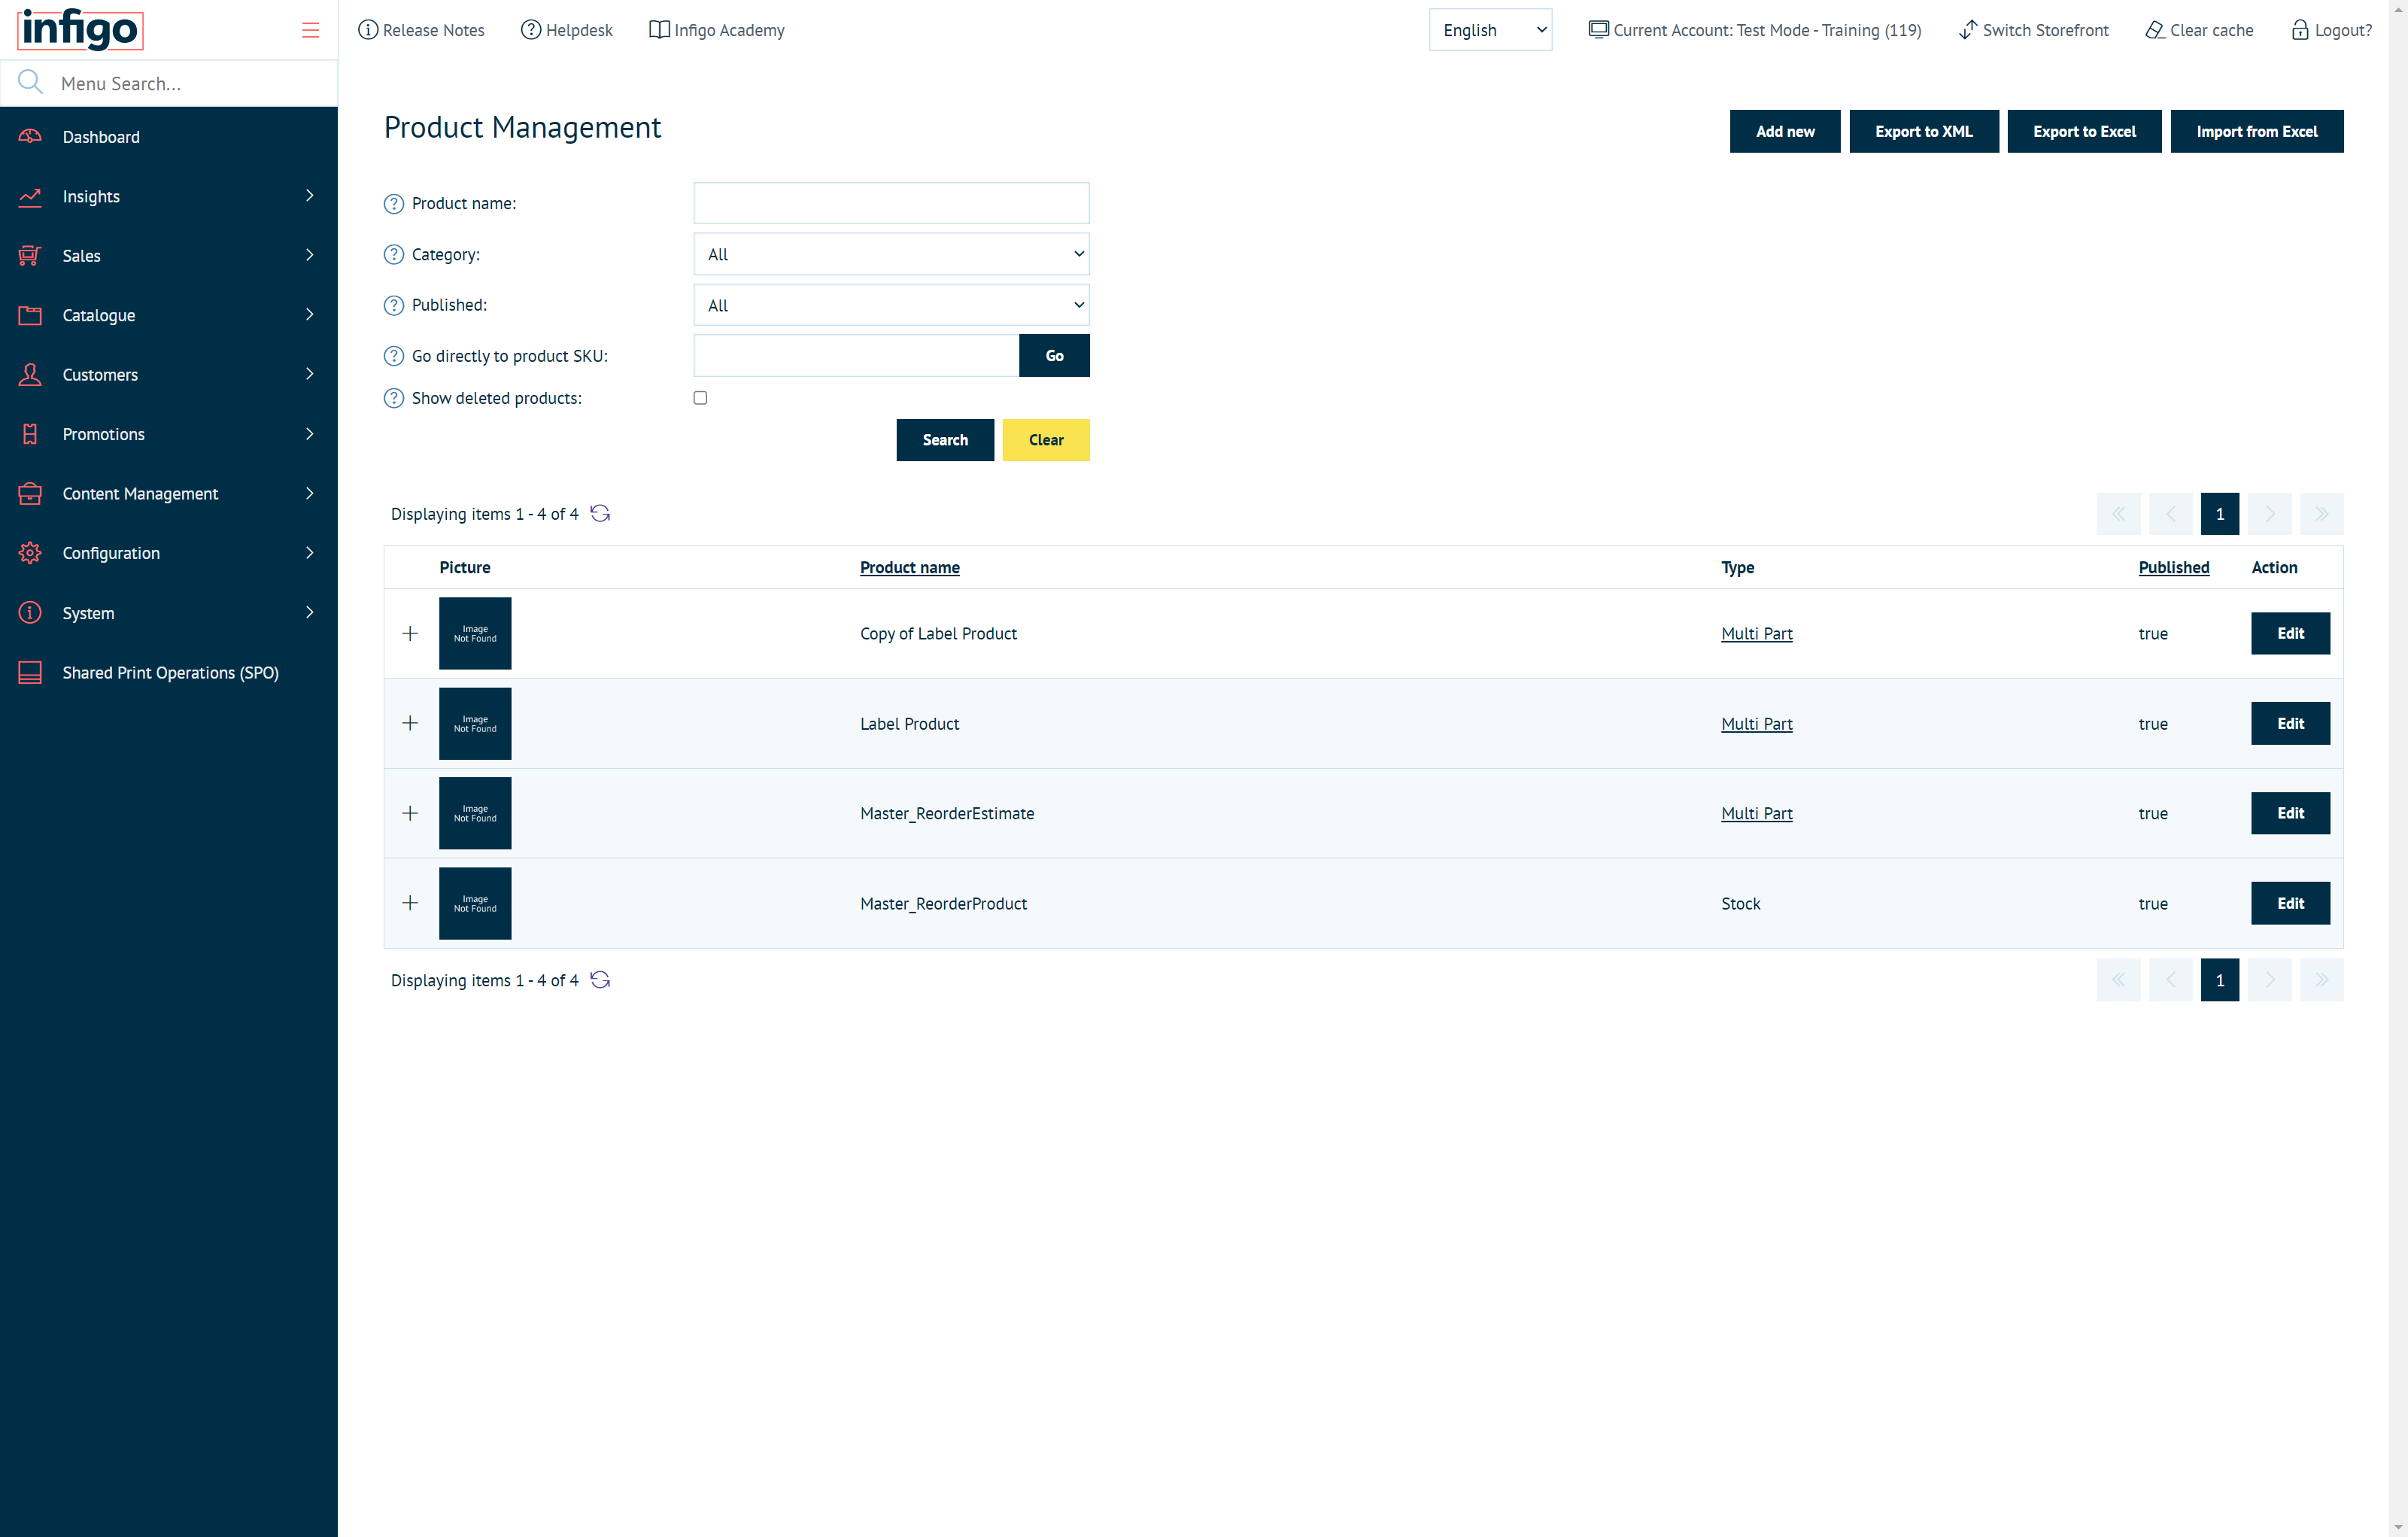Click the Content Management briefcase icon

pyautogui.click(x=30, y=493)
